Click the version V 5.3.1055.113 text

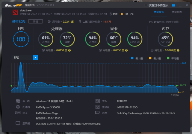click(45, 5)
